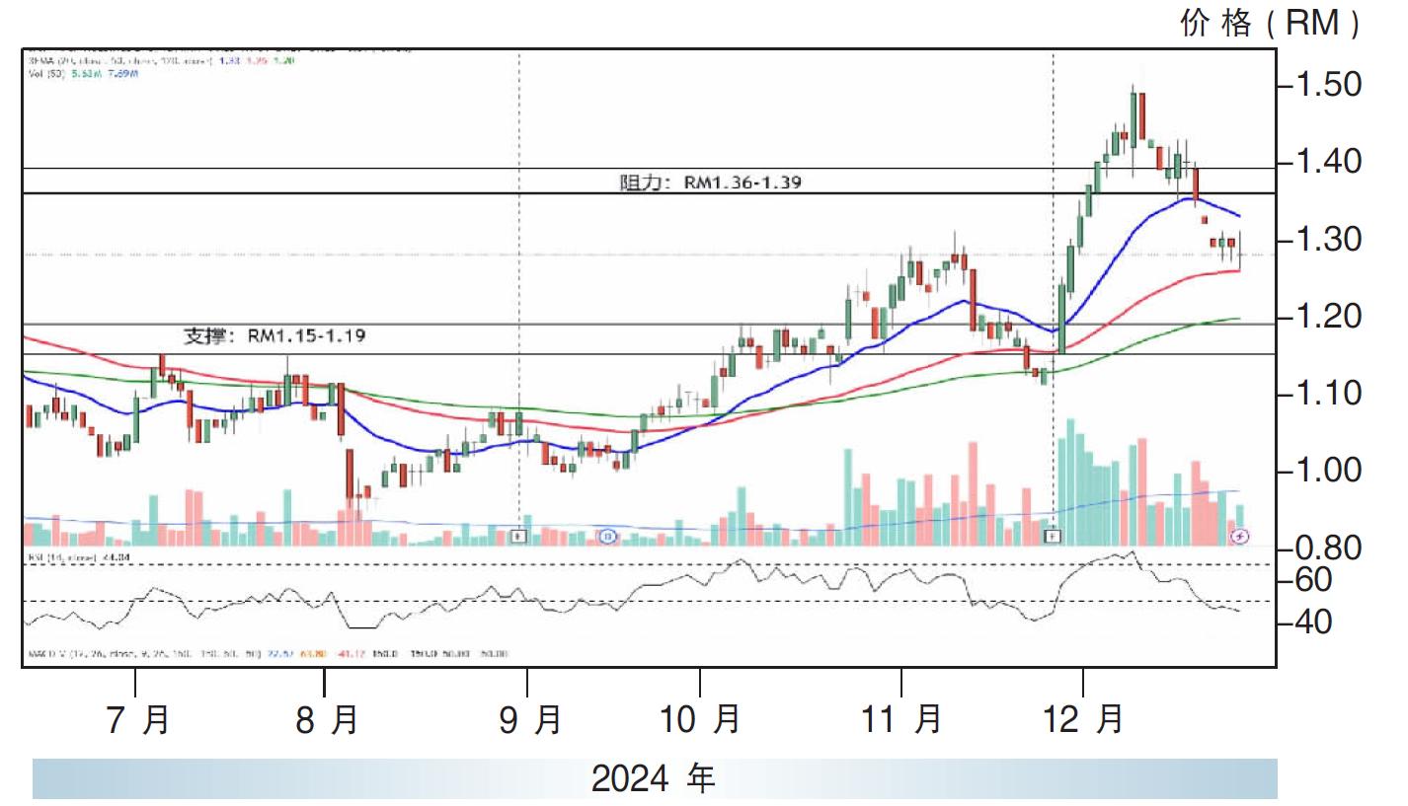Image resolution: width=1408 pixels, height=806 pixels.
Task: Click the 8 月 month label
Action: 326,720
